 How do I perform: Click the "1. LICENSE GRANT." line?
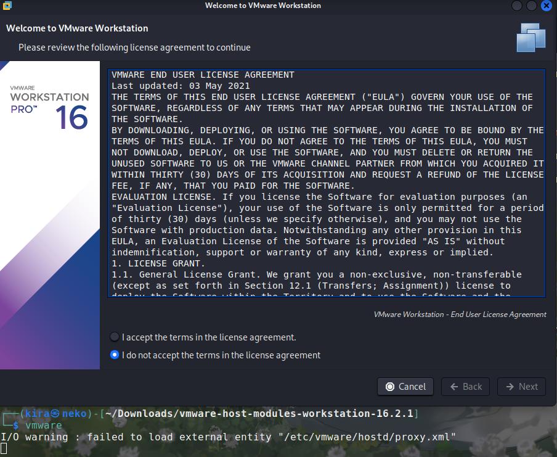[158, 263]
